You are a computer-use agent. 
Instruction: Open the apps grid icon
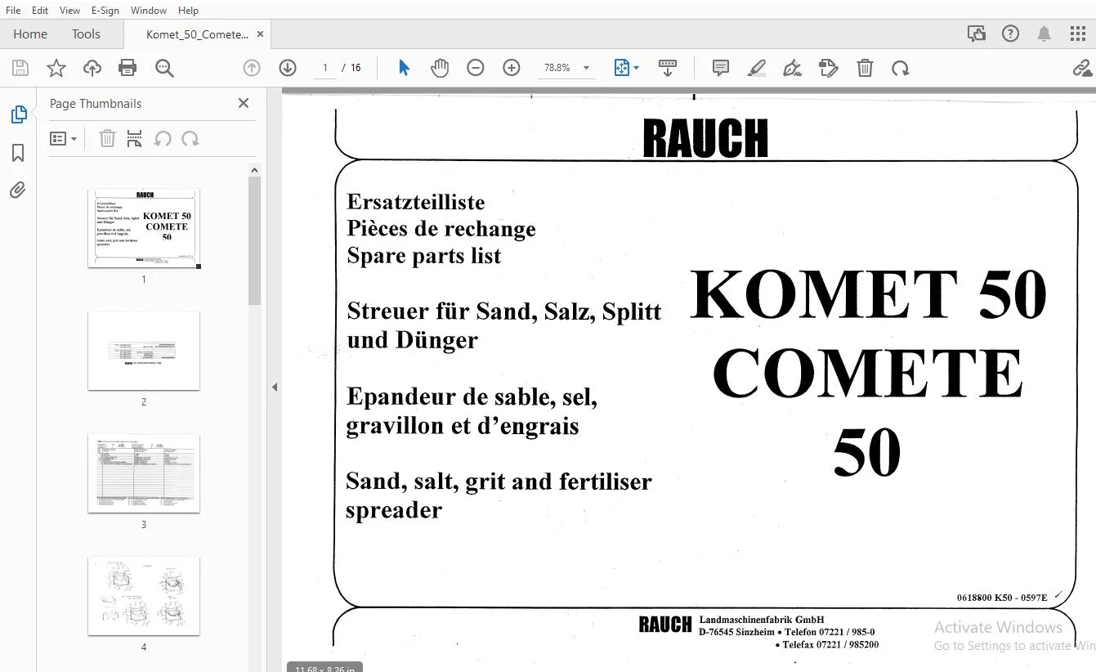point(1078,34)
